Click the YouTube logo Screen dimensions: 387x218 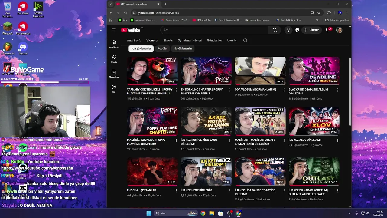coord(131,30)
